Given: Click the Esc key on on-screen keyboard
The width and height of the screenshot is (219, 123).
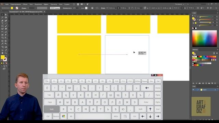Looking at the screenshot, I should pyautogui.click(x=47, y=81).
